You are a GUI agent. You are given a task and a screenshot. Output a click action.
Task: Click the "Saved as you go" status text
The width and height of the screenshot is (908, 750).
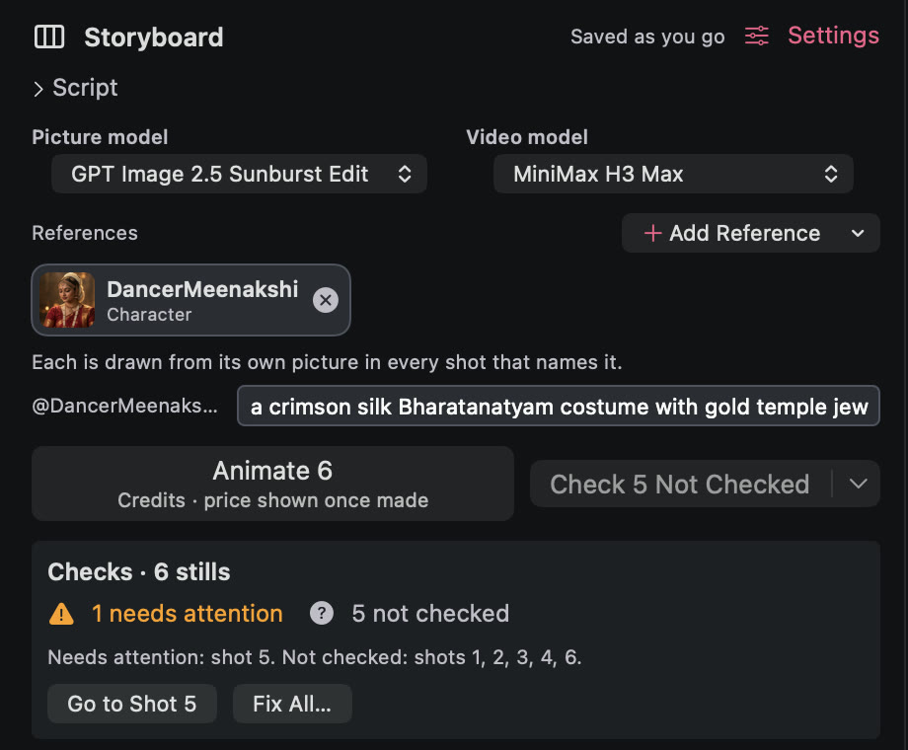click(647, 37)
